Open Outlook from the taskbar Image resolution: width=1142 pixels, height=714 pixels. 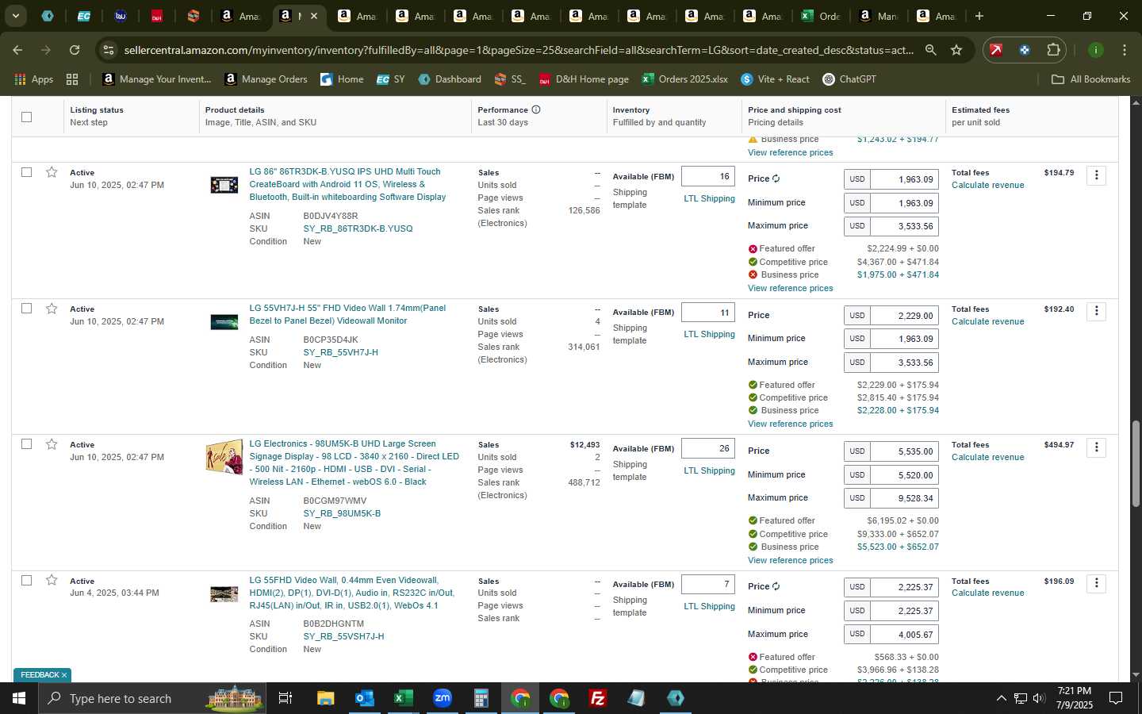(364, 698)
